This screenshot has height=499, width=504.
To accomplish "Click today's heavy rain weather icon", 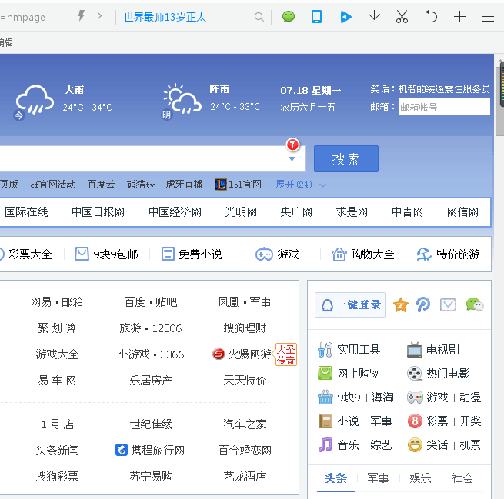I will coord(35,100).
